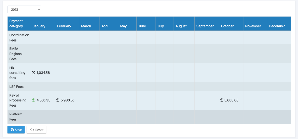298x139 pixels.
Task: Click history icon beside 5,980.56
Action: pyautogui.click(x=58, y=100)
